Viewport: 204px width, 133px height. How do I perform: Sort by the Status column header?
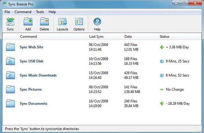(164, 37)
